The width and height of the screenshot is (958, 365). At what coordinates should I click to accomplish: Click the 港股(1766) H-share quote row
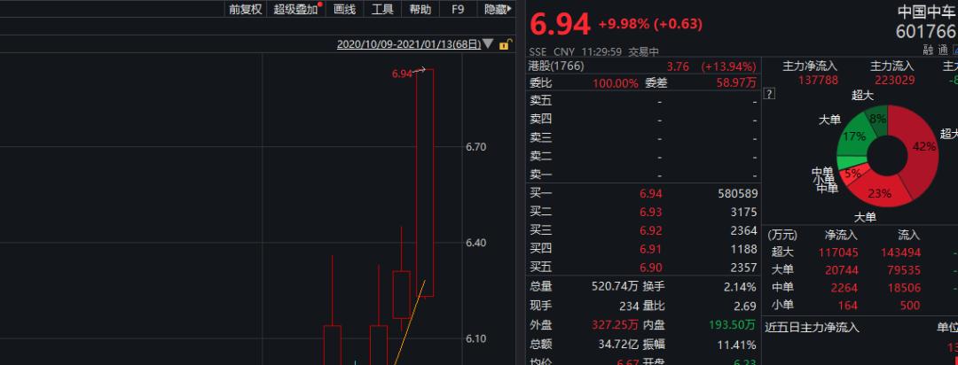[x=643, y=66]
